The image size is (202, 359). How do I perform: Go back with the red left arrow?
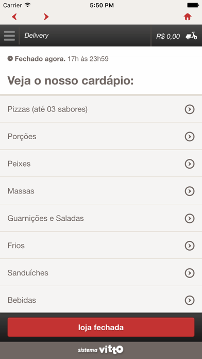tap(14, 17)
